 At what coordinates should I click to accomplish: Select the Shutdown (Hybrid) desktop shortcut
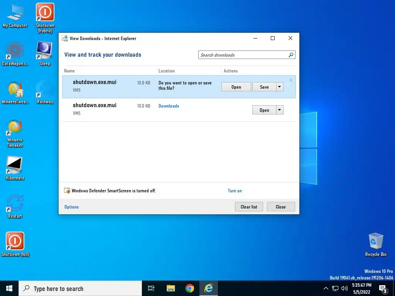[45, 18]
